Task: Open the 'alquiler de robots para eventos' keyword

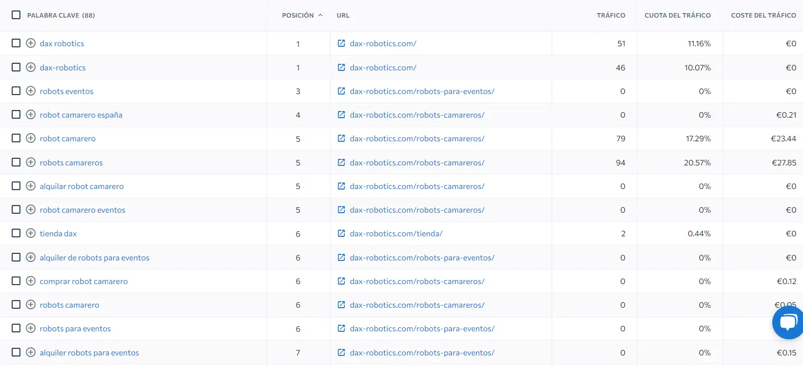Action: (95, 258)
